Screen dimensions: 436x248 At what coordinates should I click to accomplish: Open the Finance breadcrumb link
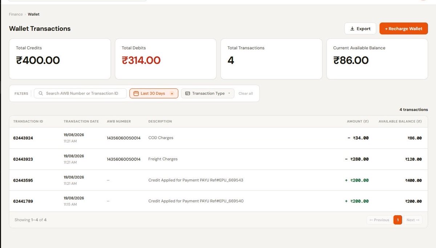16,14
